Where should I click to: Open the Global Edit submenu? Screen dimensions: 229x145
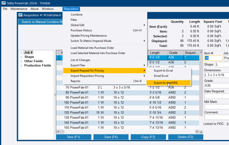[x=105, y=25]
